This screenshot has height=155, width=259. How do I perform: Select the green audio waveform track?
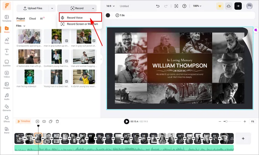[x=124, y=148]
